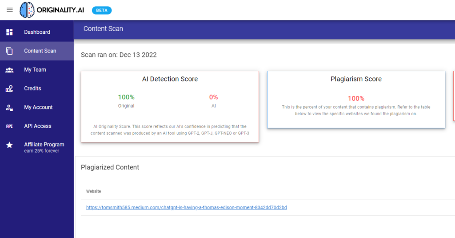The height and width of the screenshot is (238, 455).
Task: Click the 'Original' label under 100%
Action: 126,106
